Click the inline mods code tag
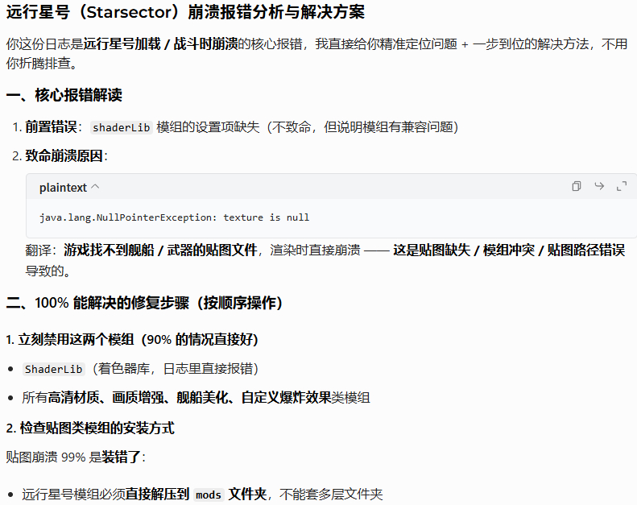The image size is (637, 505). pos(209,495)
